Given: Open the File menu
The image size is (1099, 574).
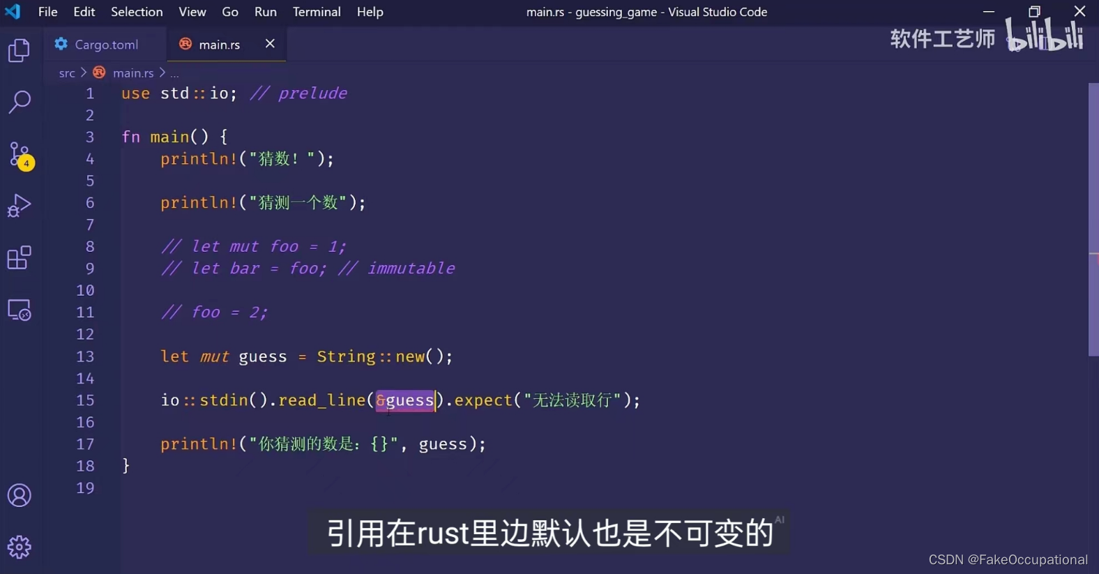Looking at the screenshot, I should pyautogui.click(x=48, y=12).
